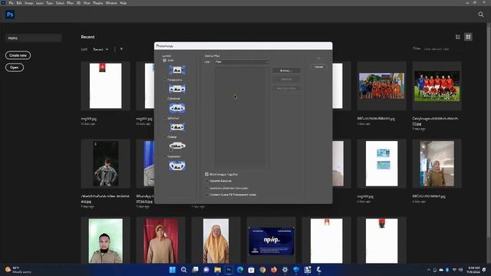Screen dimensions: 491x276
Task: Select the Spherical layout radio button
Action: (164, 118)
